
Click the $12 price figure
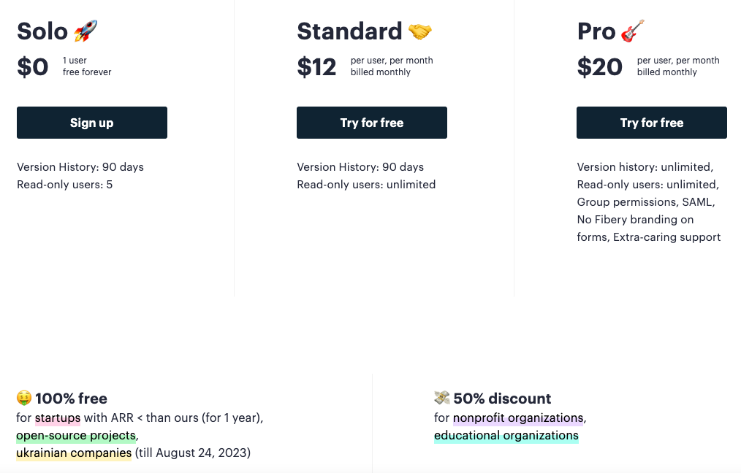coord(316,66)
